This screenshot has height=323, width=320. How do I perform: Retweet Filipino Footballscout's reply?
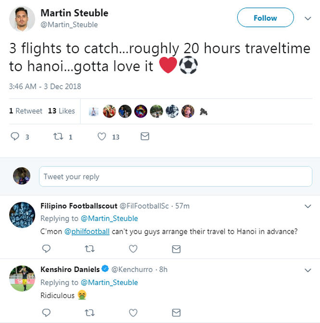tap(90, 249)
